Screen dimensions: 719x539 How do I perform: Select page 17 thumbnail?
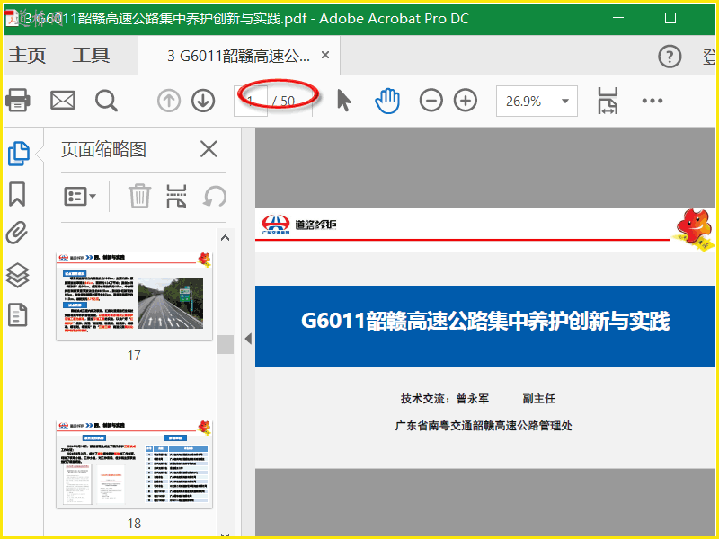coord(134,296)
